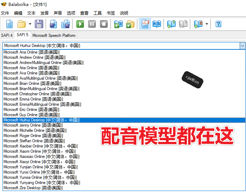Open help with the question mark icon
The height and width of the screenshot is (192, 246).
tap(218, 24)
